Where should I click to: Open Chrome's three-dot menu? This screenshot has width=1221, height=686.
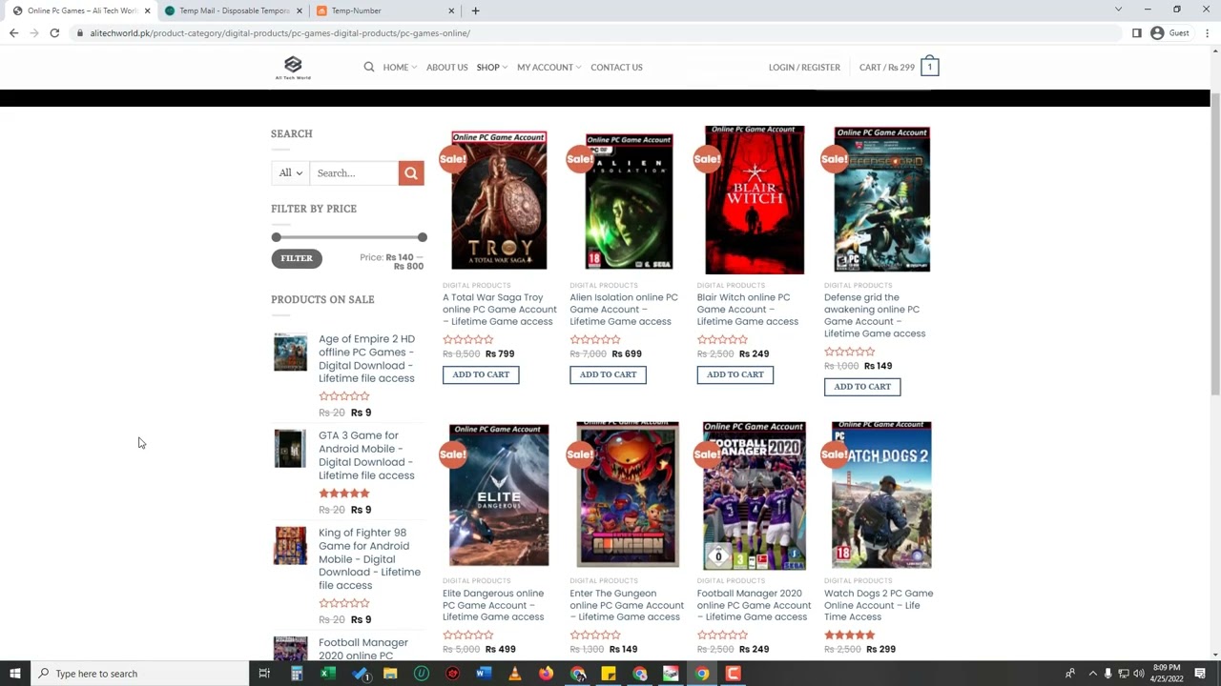(x=1208, y=33)
